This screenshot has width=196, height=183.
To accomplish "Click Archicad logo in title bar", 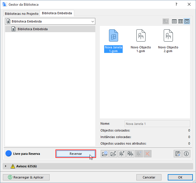I will [5, 4].
